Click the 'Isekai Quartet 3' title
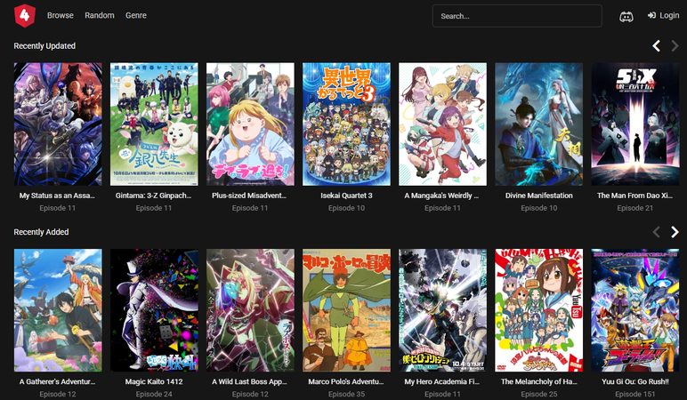687x400 pixels. click(x=346, y=196)
